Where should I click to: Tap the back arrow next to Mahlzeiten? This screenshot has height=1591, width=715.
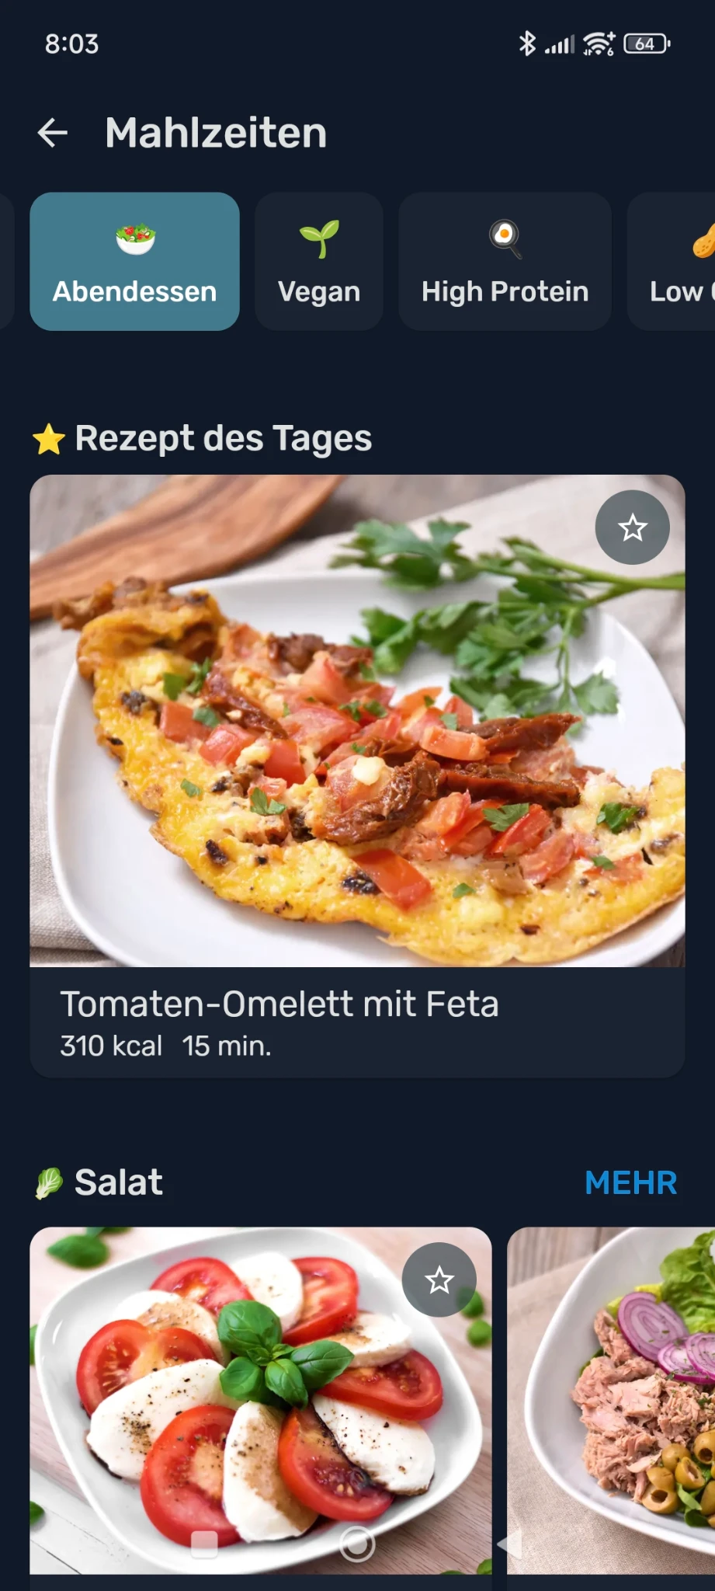(x=53, y=133)
